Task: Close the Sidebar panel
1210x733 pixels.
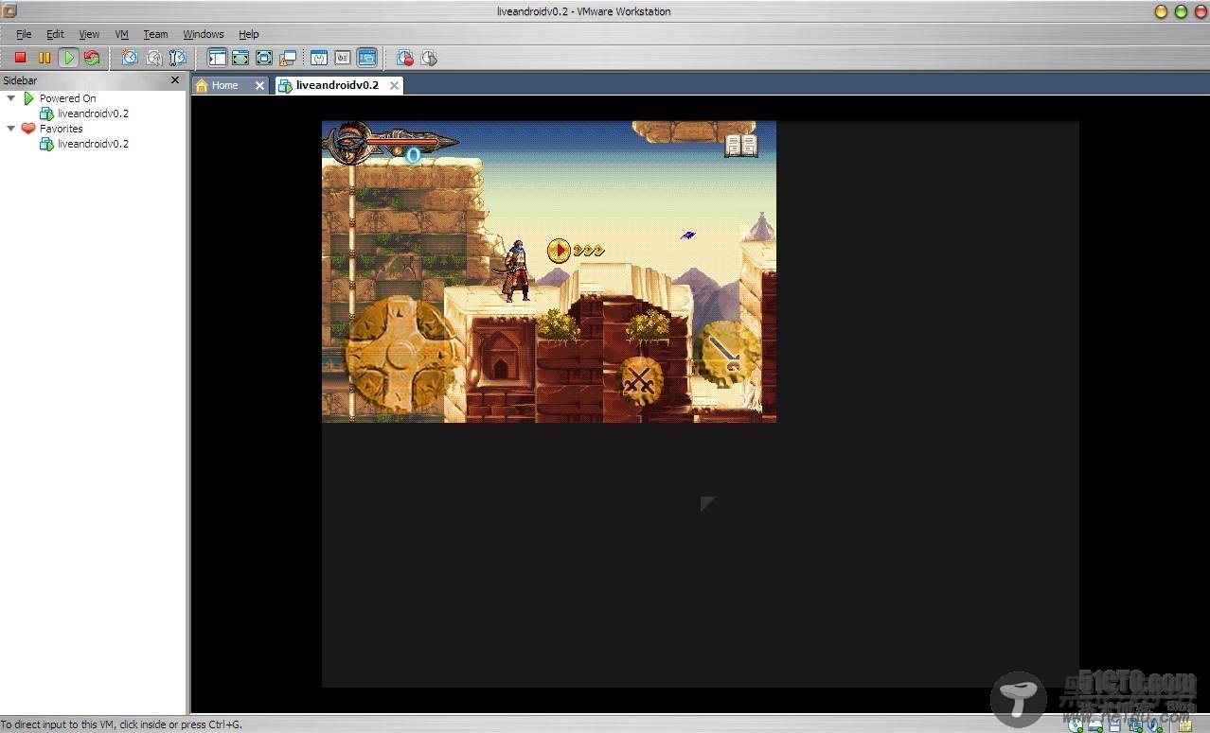Action: click(x=174, y=80)
